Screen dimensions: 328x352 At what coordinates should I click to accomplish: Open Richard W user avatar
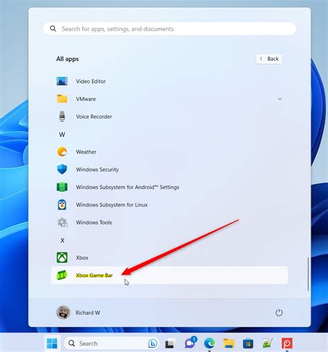[x=63, y=313]
